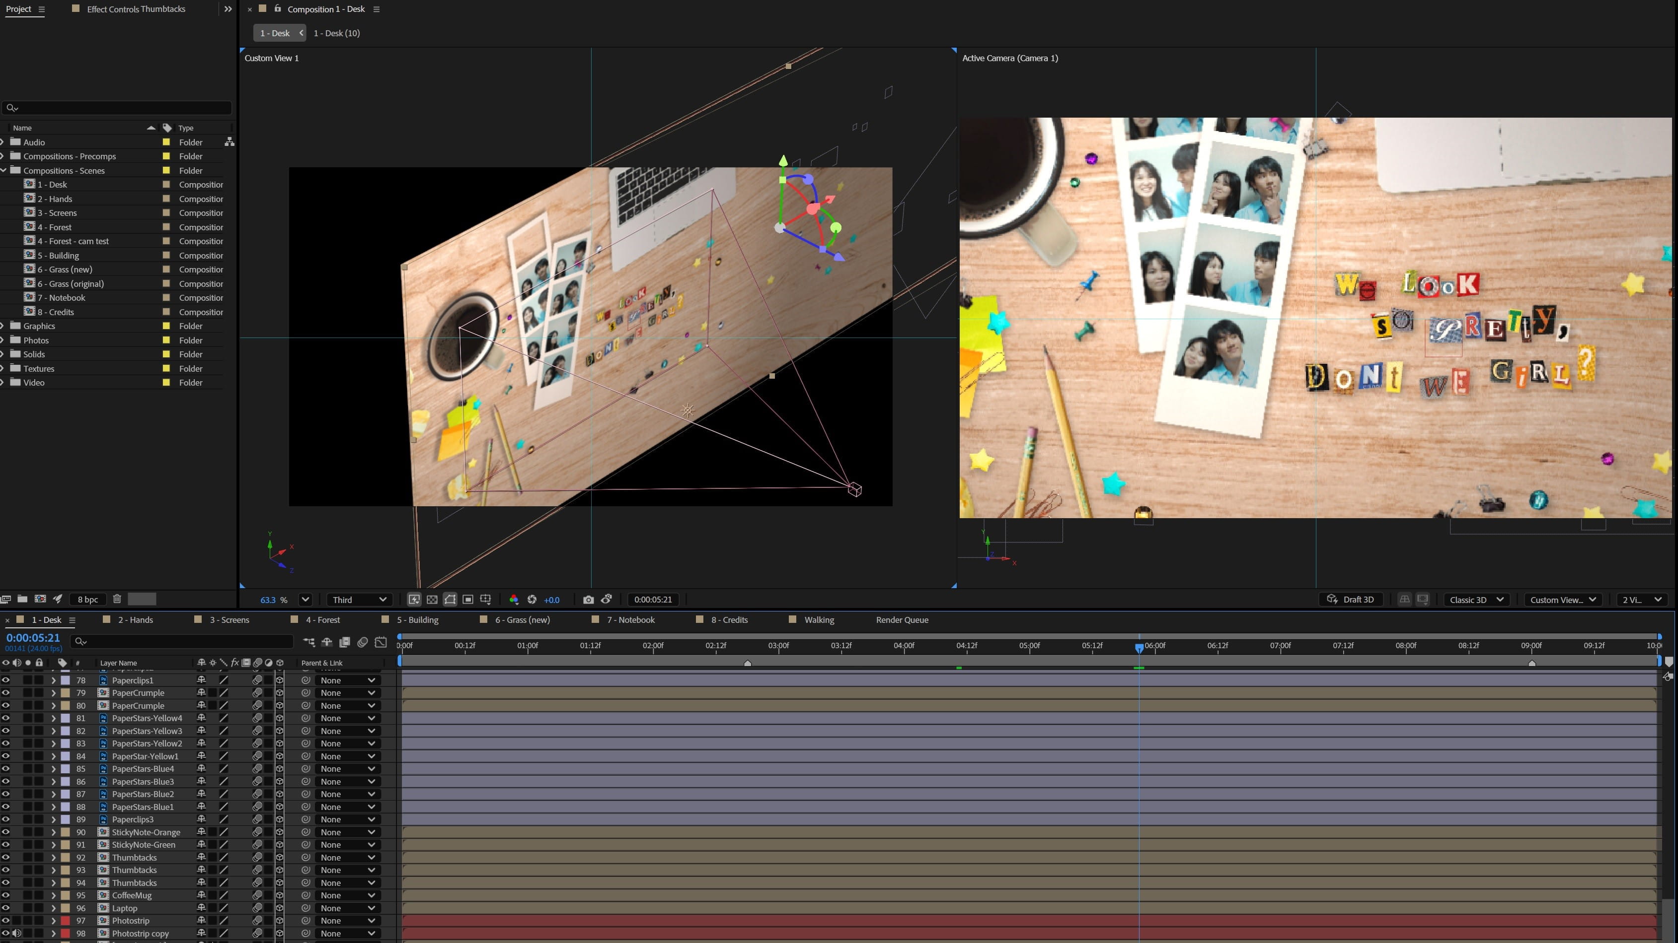Toggle visibility of the Laptop layer

(6, 907)
